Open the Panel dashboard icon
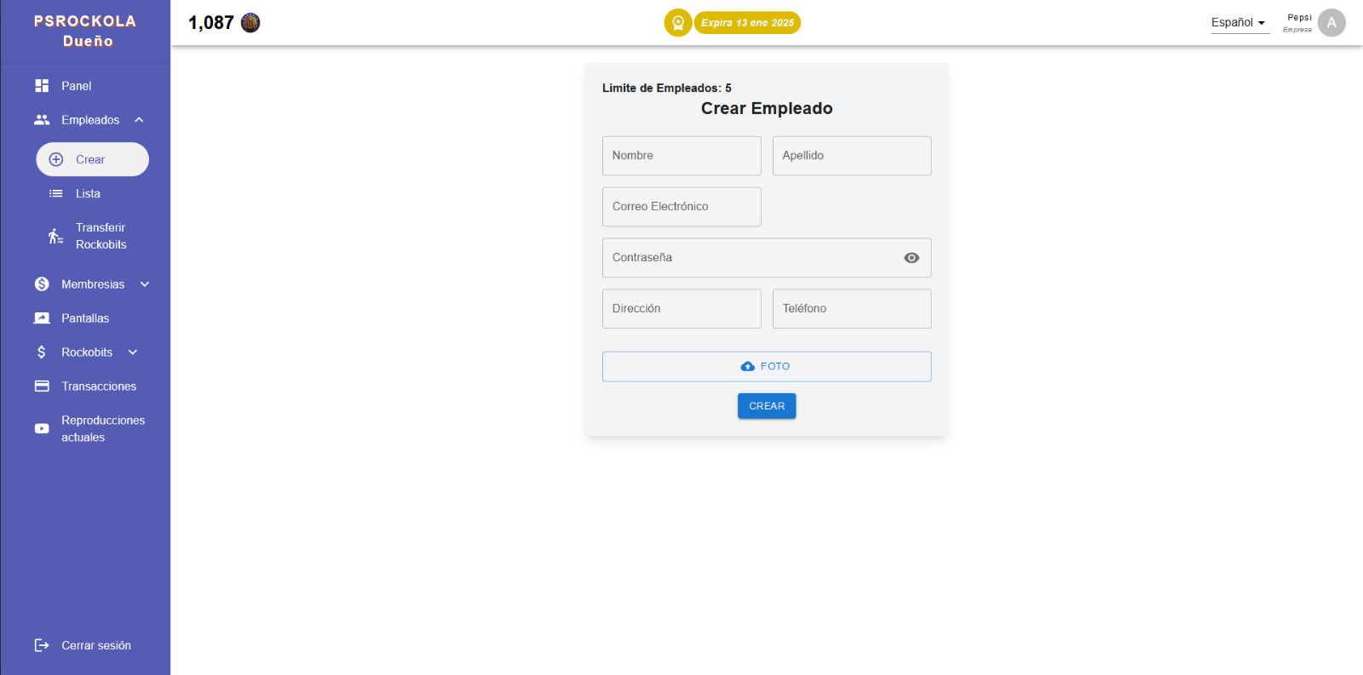The height and width of the screenshot is (675, 1363). click(42, 86)
